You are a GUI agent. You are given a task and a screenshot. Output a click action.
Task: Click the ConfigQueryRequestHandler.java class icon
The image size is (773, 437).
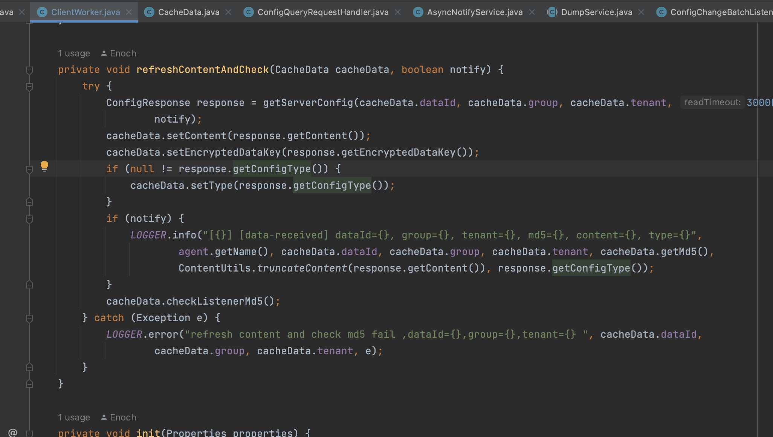[249, 12]
